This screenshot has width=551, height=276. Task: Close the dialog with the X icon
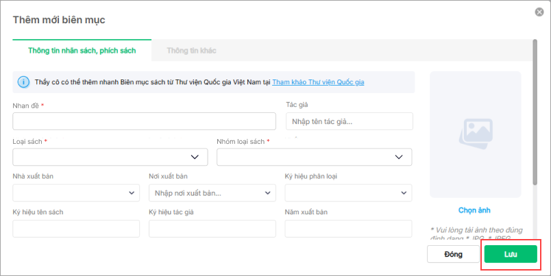point(539,12)
